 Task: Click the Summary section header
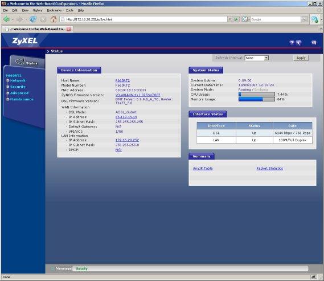click(x=202, y=156)
